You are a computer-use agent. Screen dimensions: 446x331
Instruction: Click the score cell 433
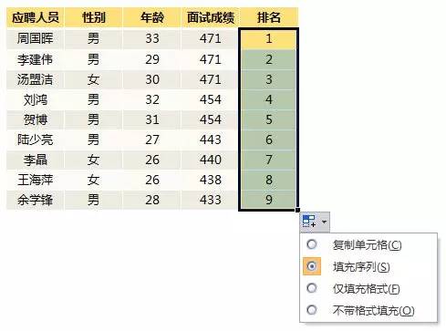pyautogui.click(x=211, y=200)
